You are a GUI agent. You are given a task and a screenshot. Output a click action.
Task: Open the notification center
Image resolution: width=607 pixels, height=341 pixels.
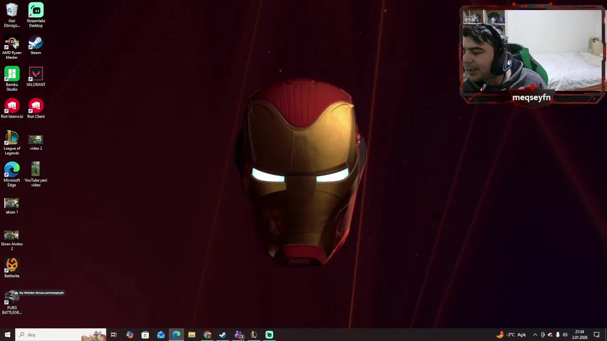pyautogui.click(x=597, y=335)
